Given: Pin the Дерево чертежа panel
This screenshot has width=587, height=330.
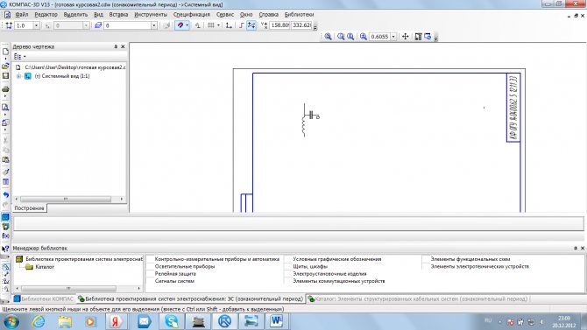Looking at the screenshot, I should [x=116, y=46].
